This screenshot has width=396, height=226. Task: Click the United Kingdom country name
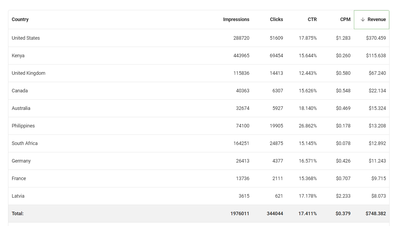(x=28, y=73)
